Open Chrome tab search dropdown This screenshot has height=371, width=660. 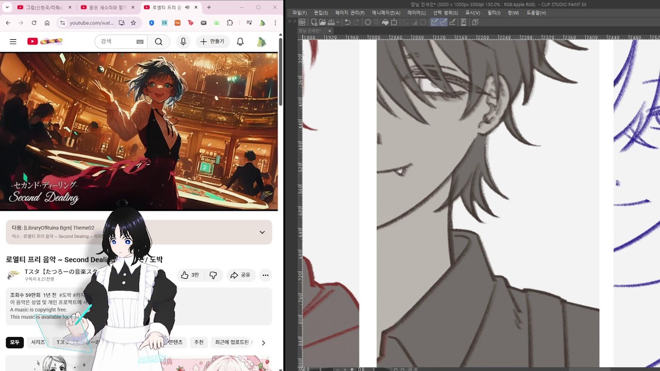click(x=7, y=7)
